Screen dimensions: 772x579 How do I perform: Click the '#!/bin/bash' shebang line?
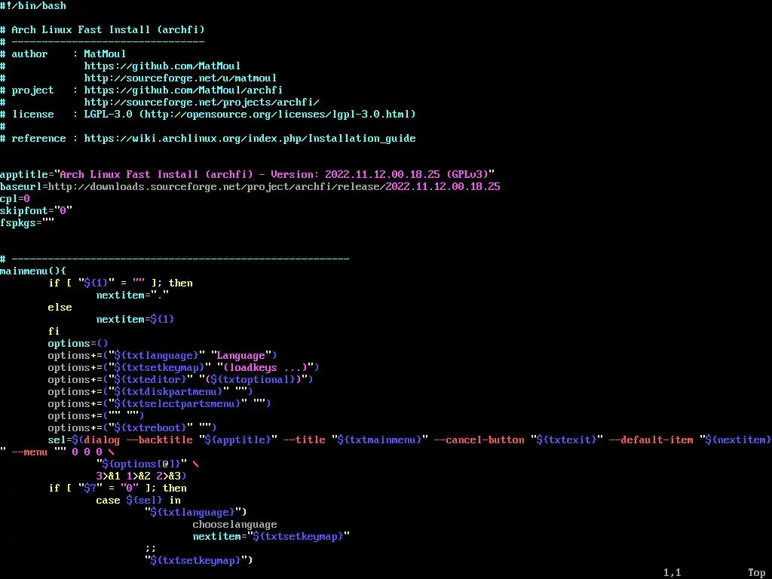tap(33, 6)
